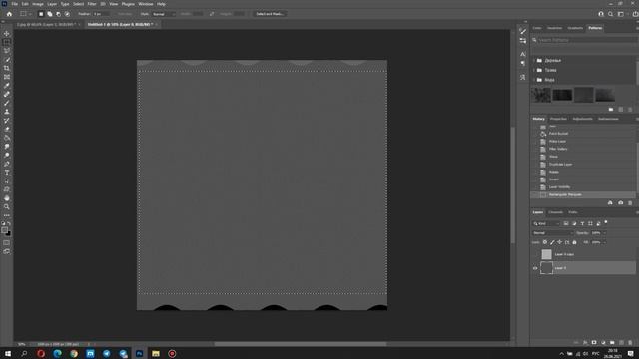Select the Hand tool
Image resolution: width=639 pixels, height=359 pixels.
click(7, 198)
